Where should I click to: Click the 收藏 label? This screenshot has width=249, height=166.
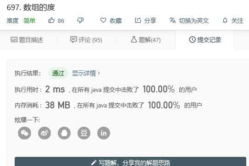point(116,21)
